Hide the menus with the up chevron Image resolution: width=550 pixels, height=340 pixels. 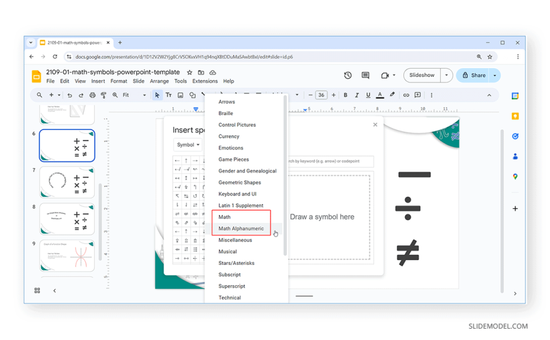(x=489, y=95)
